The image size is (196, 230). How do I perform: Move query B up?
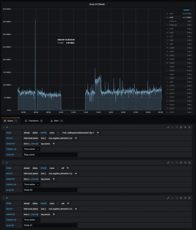(177, 198)
